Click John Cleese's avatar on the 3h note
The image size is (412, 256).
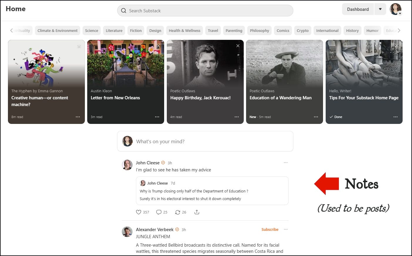point(127,165)
